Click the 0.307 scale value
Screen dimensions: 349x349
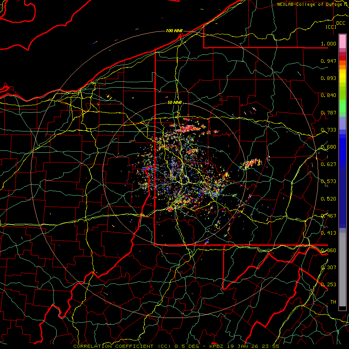328,268
